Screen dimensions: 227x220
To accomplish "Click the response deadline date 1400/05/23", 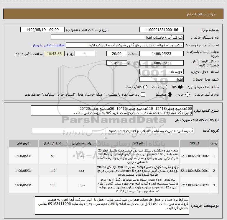I will pyautogui.click(x=162, y=54).
